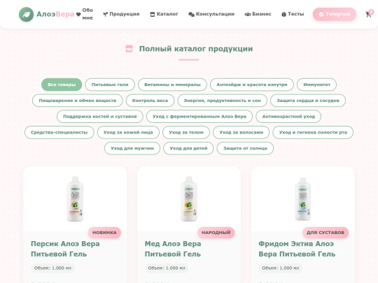Filter by Иммунитет category
378x283 pixels.
317,85
